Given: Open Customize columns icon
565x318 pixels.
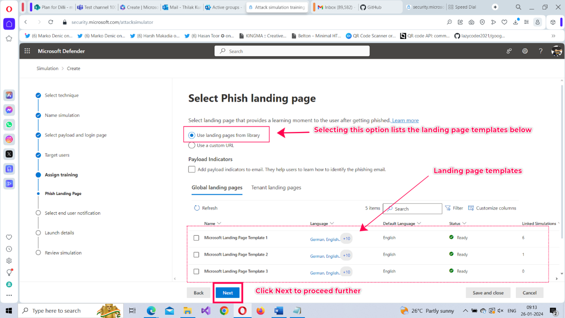Looking at the screenshot, I should [x=471, y=208].
